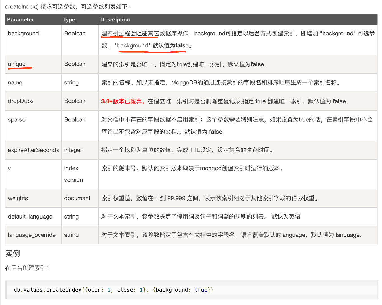The width and height of the screenshot is (382, 305).
Task: Click 'Boolean' type in the sparse row
Action: coord(75,119)
